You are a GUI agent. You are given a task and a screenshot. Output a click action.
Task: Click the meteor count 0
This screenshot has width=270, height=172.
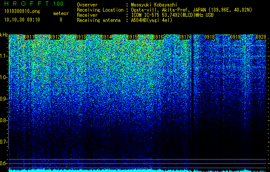click(61, 20)
